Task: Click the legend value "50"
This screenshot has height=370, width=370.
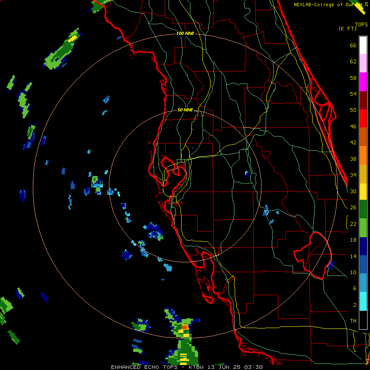Action: point(353,110)
